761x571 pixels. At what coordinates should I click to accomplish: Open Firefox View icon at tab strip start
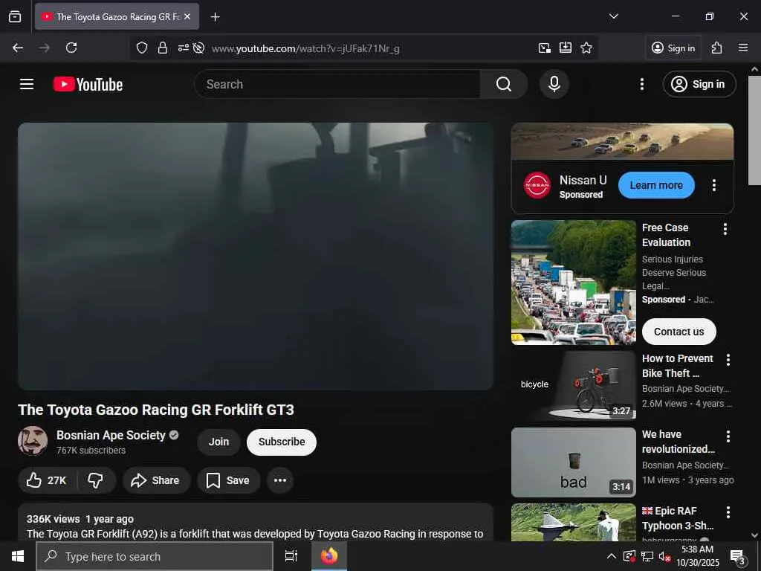(15, 16)
